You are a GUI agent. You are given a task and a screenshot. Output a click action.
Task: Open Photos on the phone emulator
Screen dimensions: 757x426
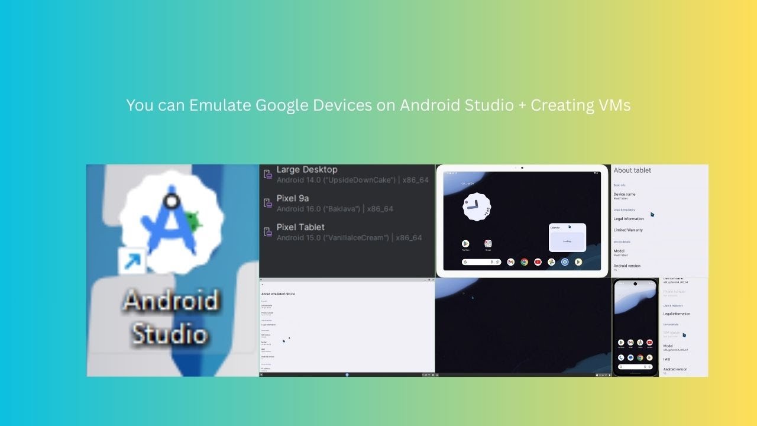[640, 343]
